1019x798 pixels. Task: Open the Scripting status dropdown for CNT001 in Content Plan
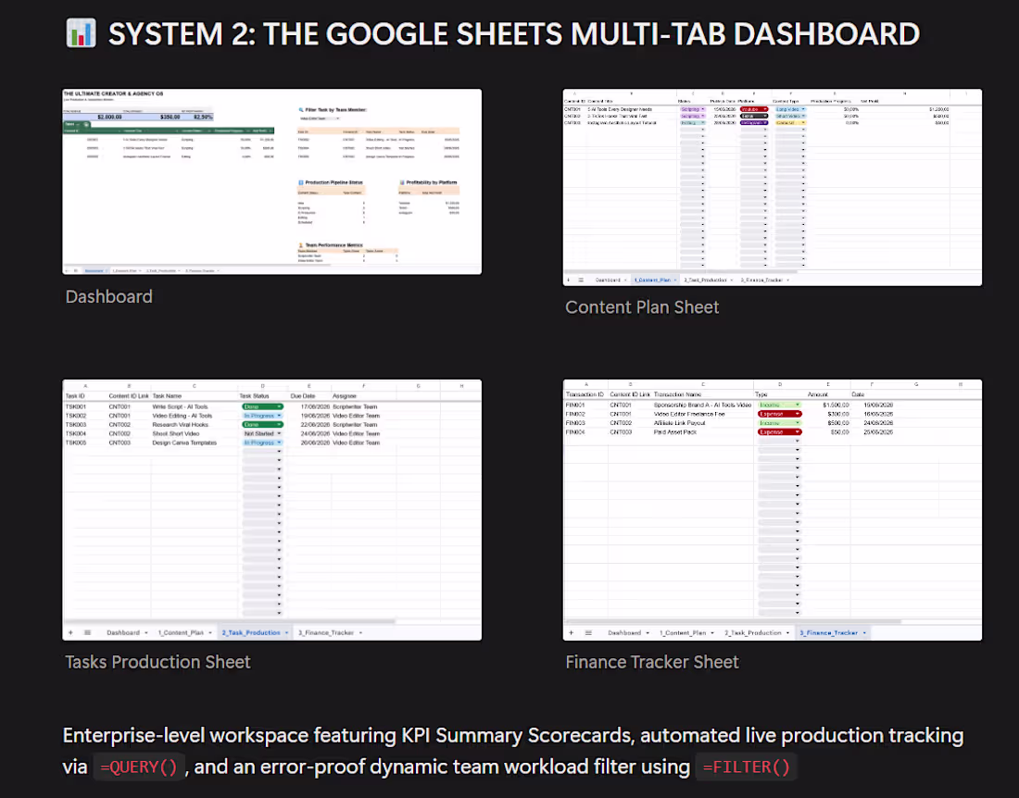[x=693, y=109]
